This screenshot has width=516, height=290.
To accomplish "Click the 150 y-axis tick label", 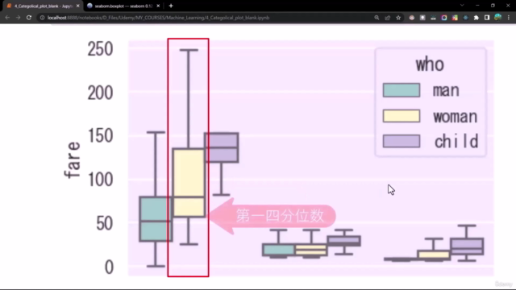I will coord(100,136).
